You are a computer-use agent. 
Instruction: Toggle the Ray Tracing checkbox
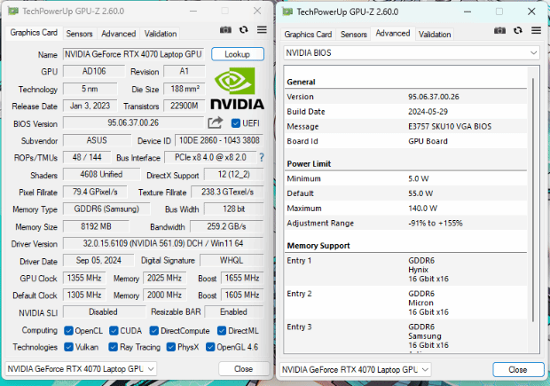pyautogui.click(x=113, y=347)
